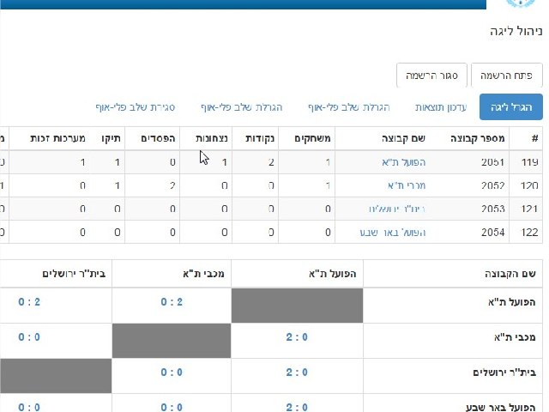Screen dimensions: 549x412
Task: Click score of בית"ר ירושלים row, מכבי ת"א column
Action: click(x=172, y=373)
